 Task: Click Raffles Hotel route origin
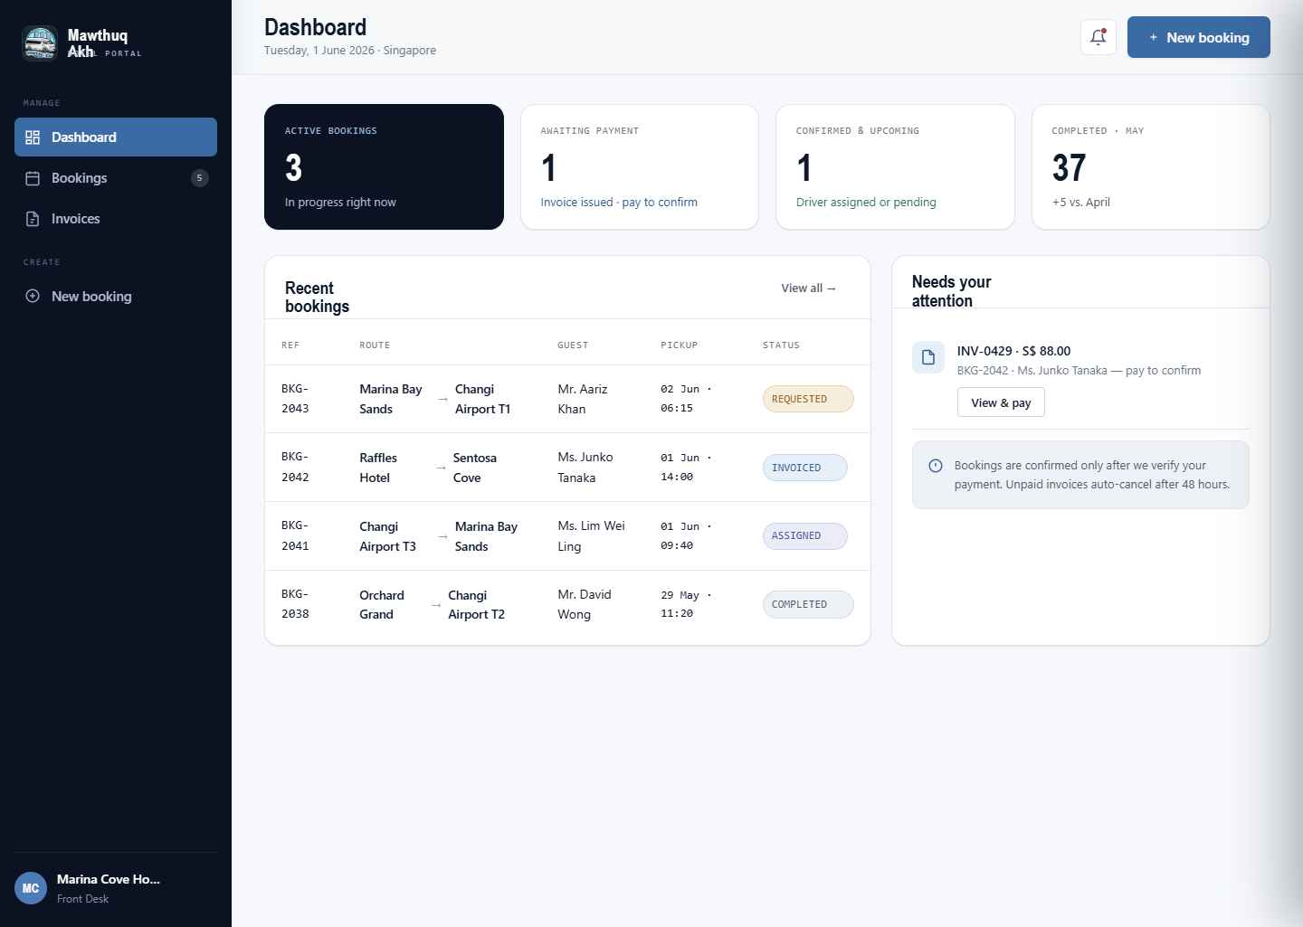click(378, 468)
